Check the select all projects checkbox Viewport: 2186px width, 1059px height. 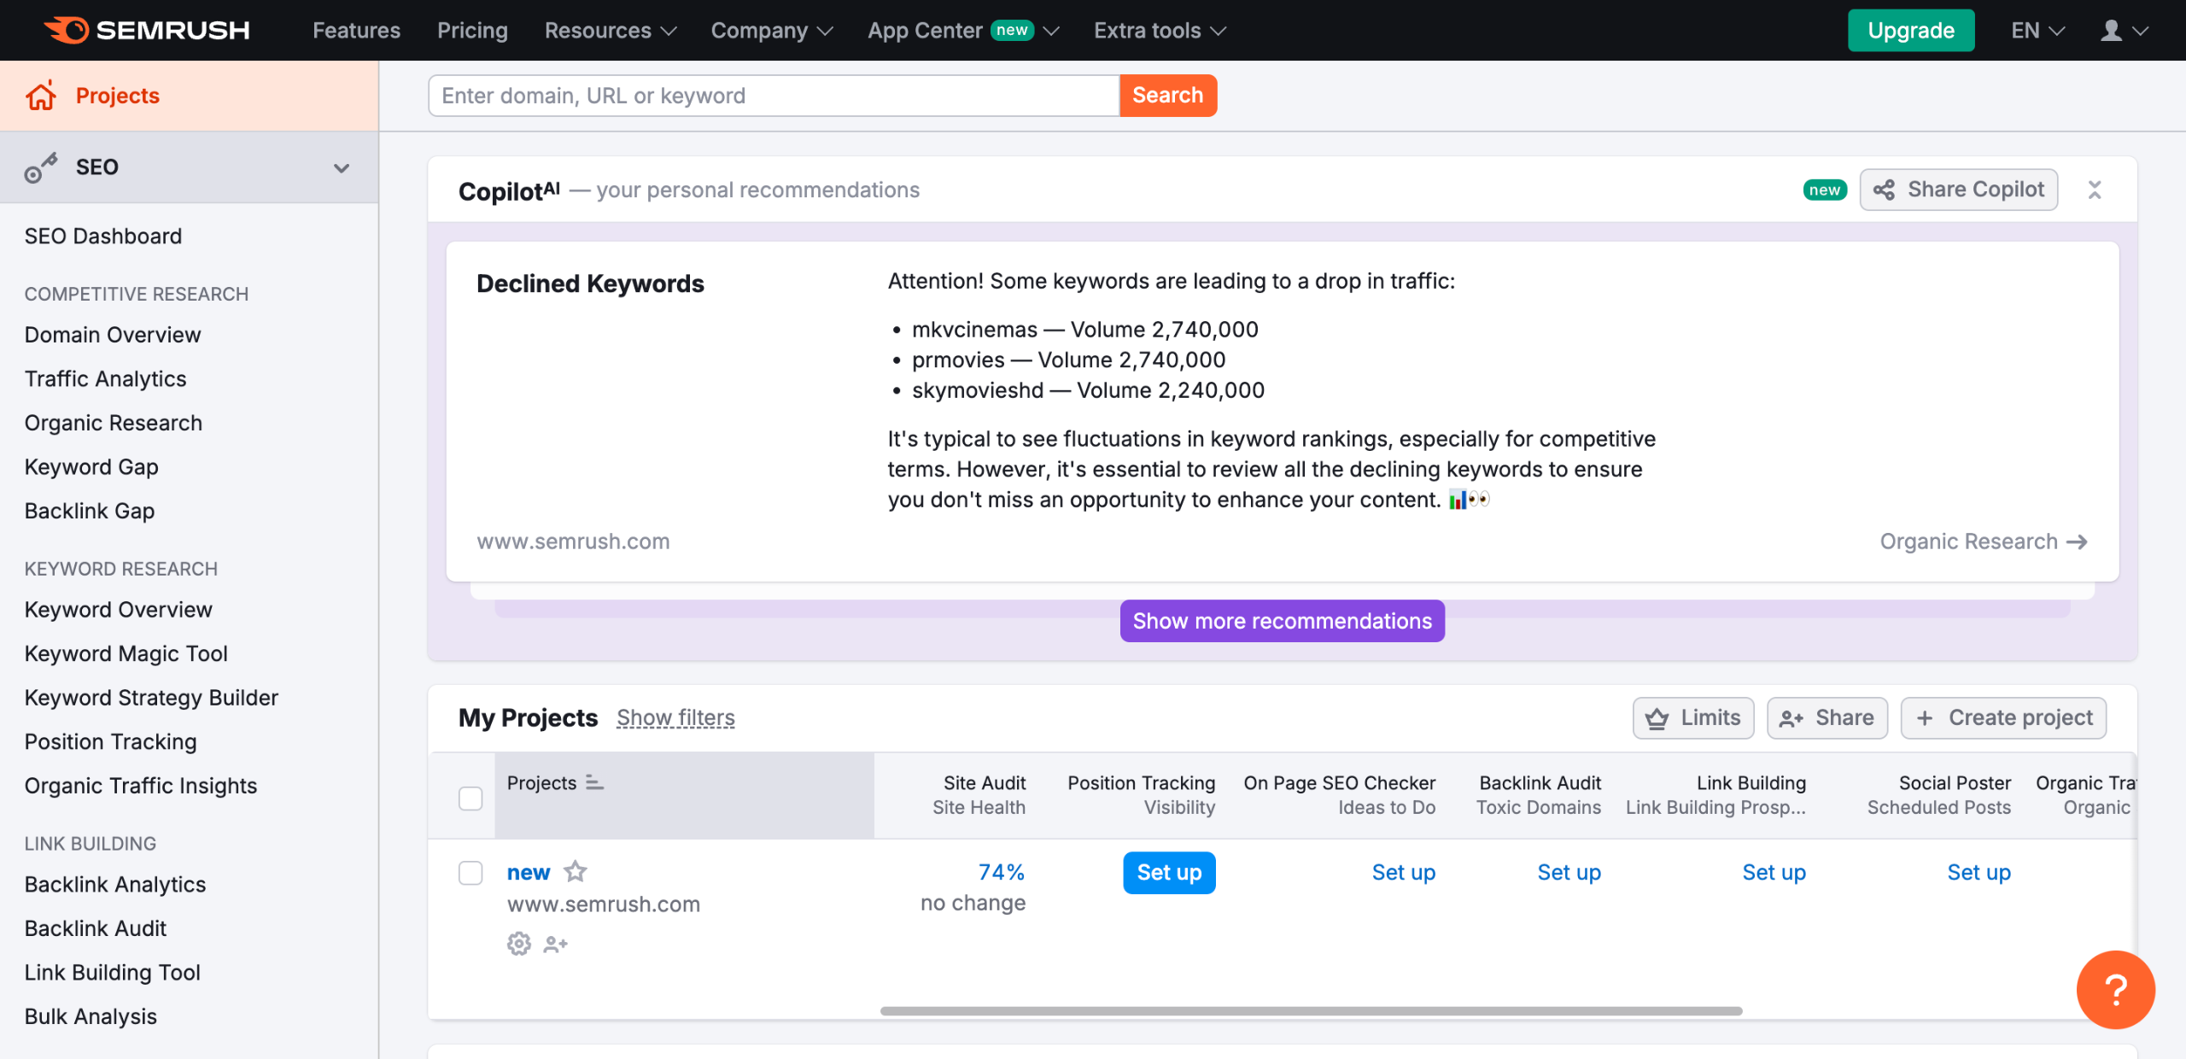(471, 798)
